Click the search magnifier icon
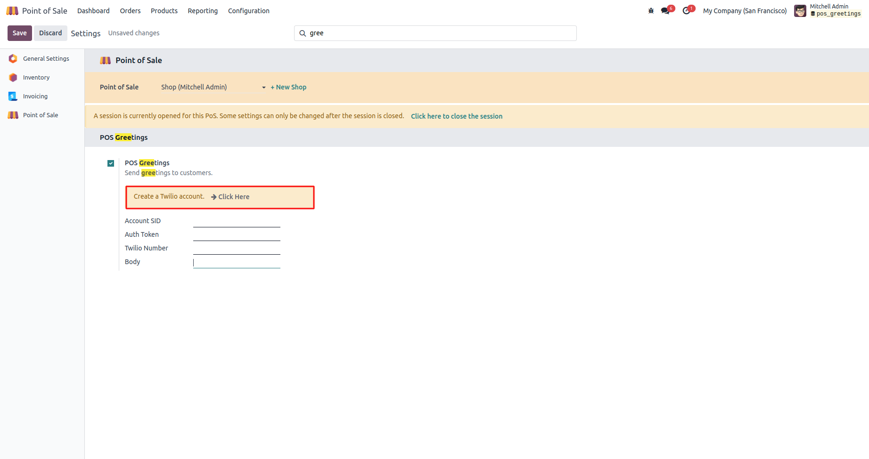 tap(303, 33)
